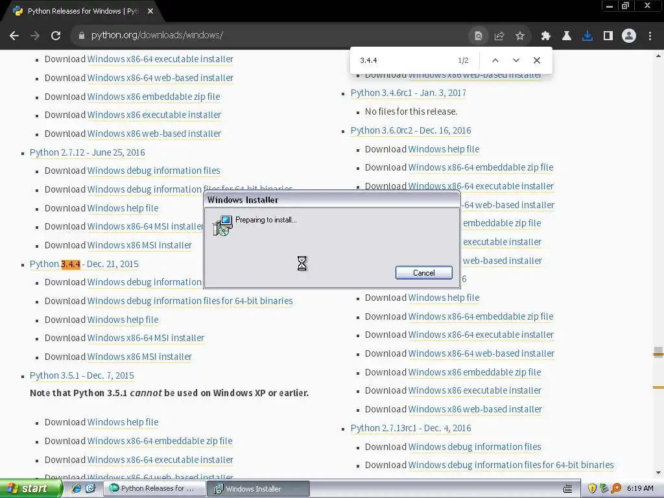The height and width of the screenshot is (498, 664).
Task: Download Windows x86-64 embeddable zip under Python 3.5.1
Action: coord(160,441)
